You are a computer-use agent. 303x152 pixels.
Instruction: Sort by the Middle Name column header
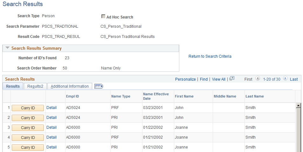click(x=225, y=96)
